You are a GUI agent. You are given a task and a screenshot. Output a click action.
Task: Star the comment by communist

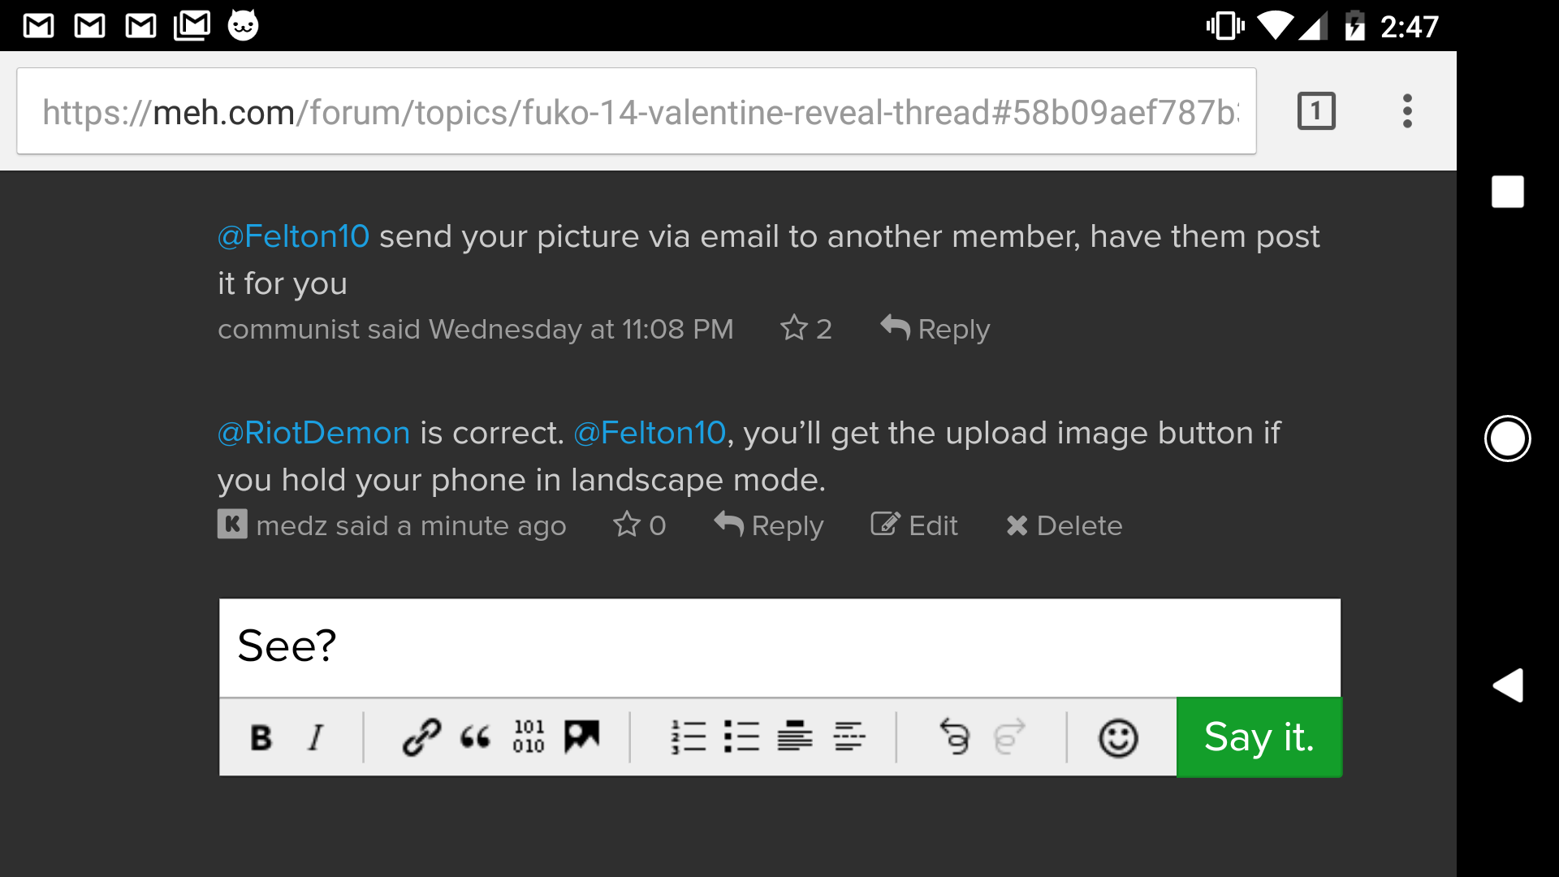tap(794, 328)
